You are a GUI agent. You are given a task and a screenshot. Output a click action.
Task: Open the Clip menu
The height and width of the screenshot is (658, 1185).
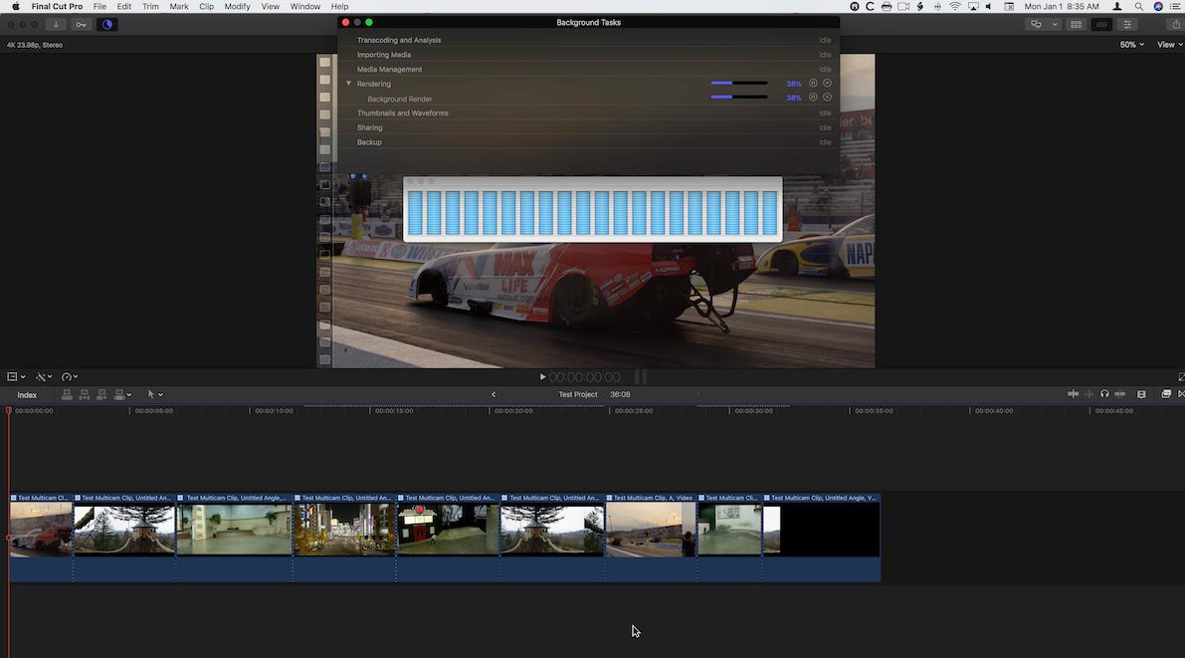tap(206, 6)
